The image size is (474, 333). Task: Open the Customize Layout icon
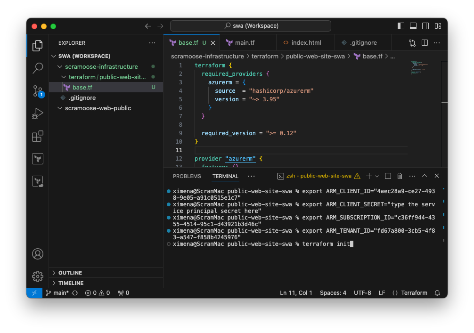[x=438, y=26]
